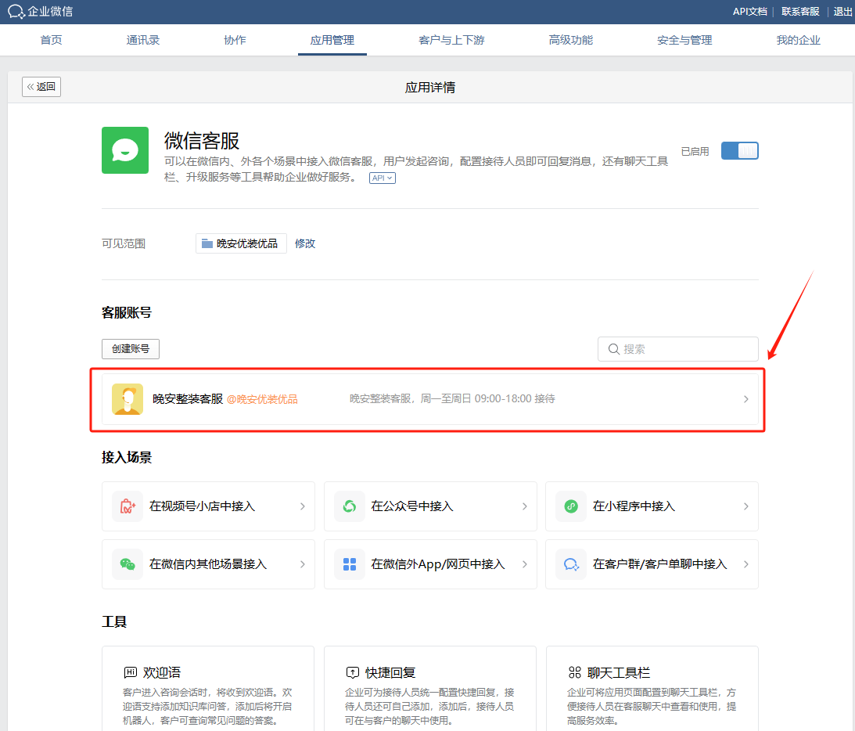Image resolution: width=855 pixels, height=731 pixels.
Task: Open the 安全与管理 tab
Action: (x=684, y=40)
